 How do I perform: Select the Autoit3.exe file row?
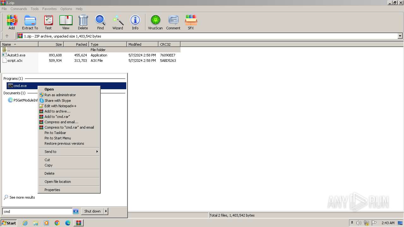[91, 55]
